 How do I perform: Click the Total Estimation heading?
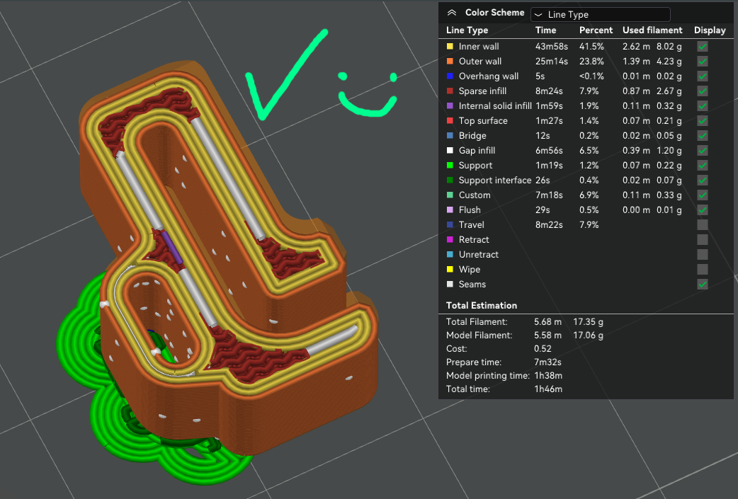click(x=482, y=306)
